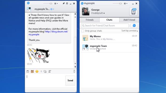Click the save chat icon in chat toolbar
166x93 pixels.
coord(28,71)
